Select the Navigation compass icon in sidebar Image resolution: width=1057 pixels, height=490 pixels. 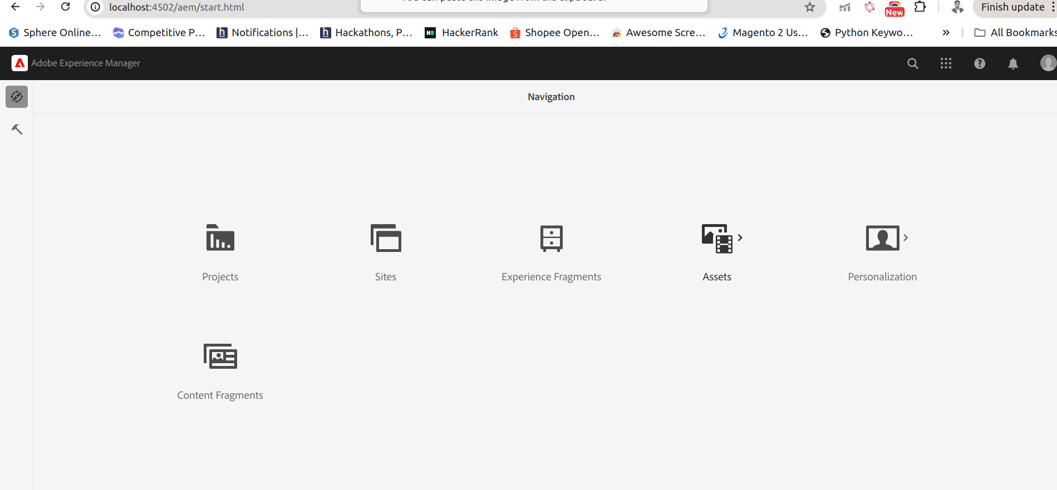point(17,97)
